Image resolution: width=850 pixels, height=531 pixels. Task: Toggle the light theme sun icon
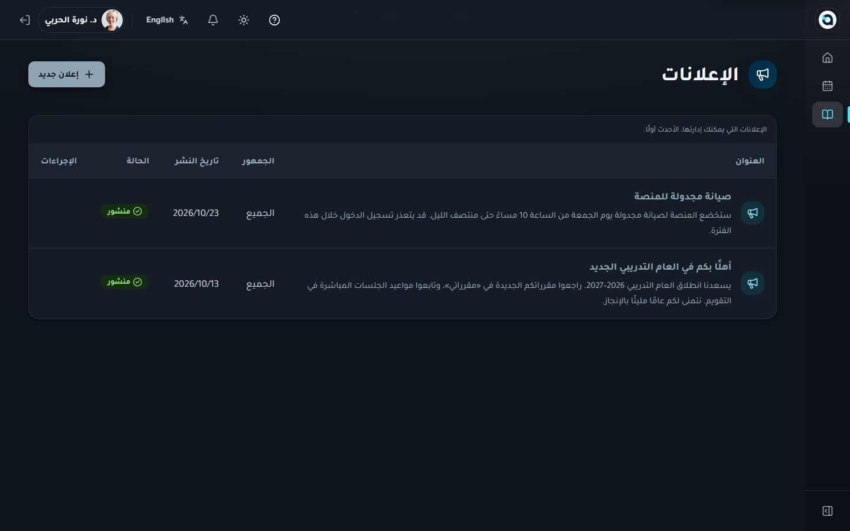pyautogui.click(x=244, y=20)
